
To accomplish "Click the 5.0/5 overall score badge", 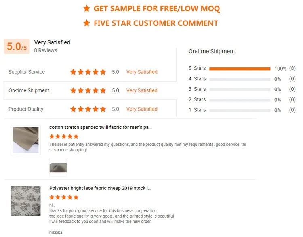I will (x=17, y=47).
